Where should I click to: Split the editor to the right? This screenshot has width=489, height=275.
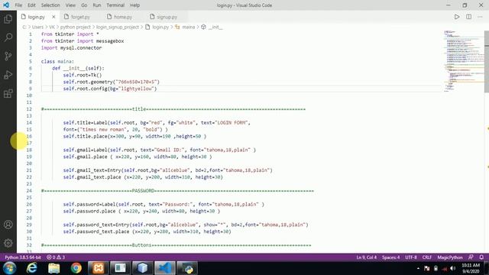pos(468,17)
